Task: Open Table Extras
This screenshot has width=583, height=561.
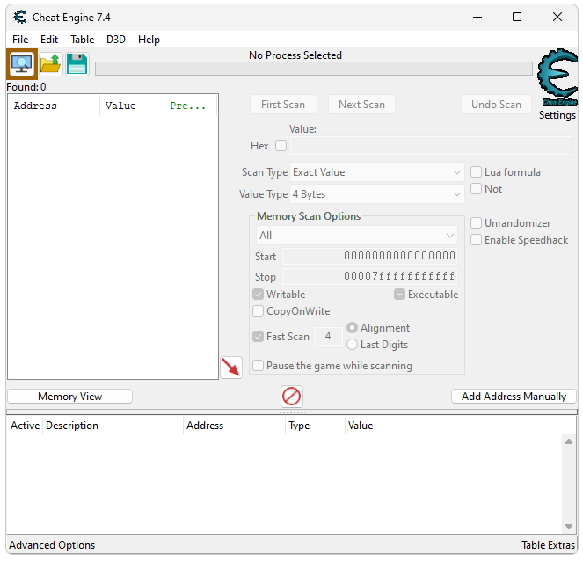Action: coord(548,544)
